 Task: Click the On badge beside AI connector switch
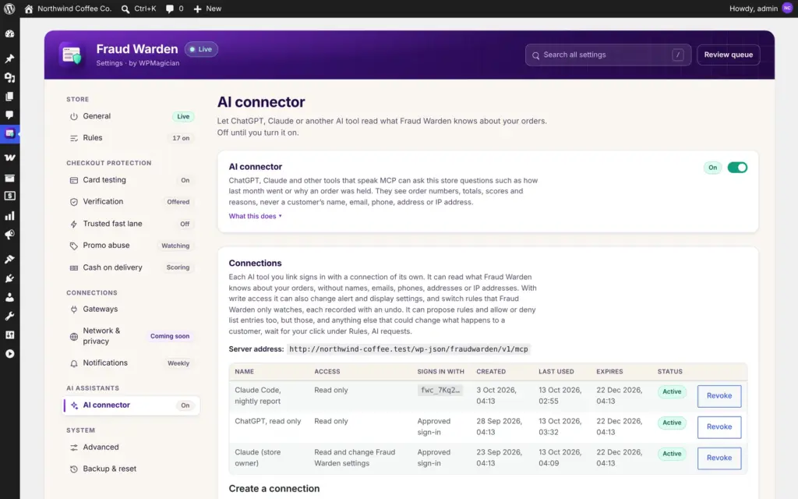click(x=712, y=168)
